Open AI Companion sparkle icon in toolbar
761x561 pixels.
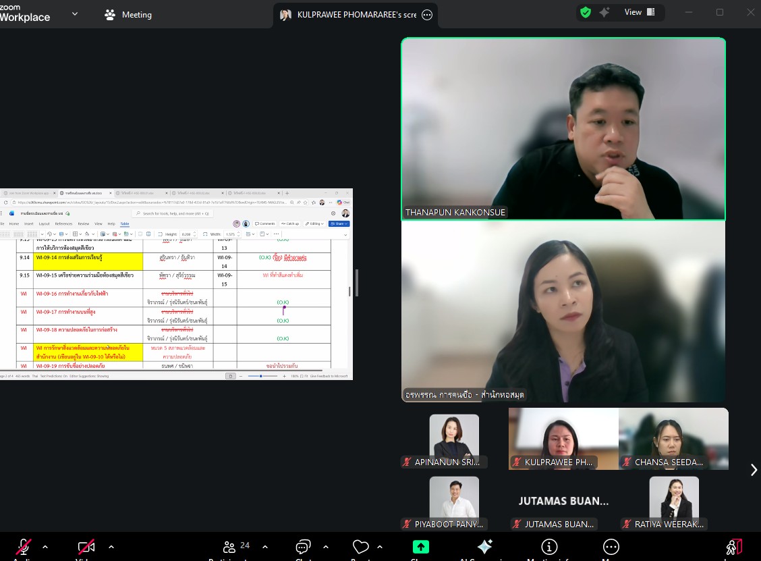(484, 547)
